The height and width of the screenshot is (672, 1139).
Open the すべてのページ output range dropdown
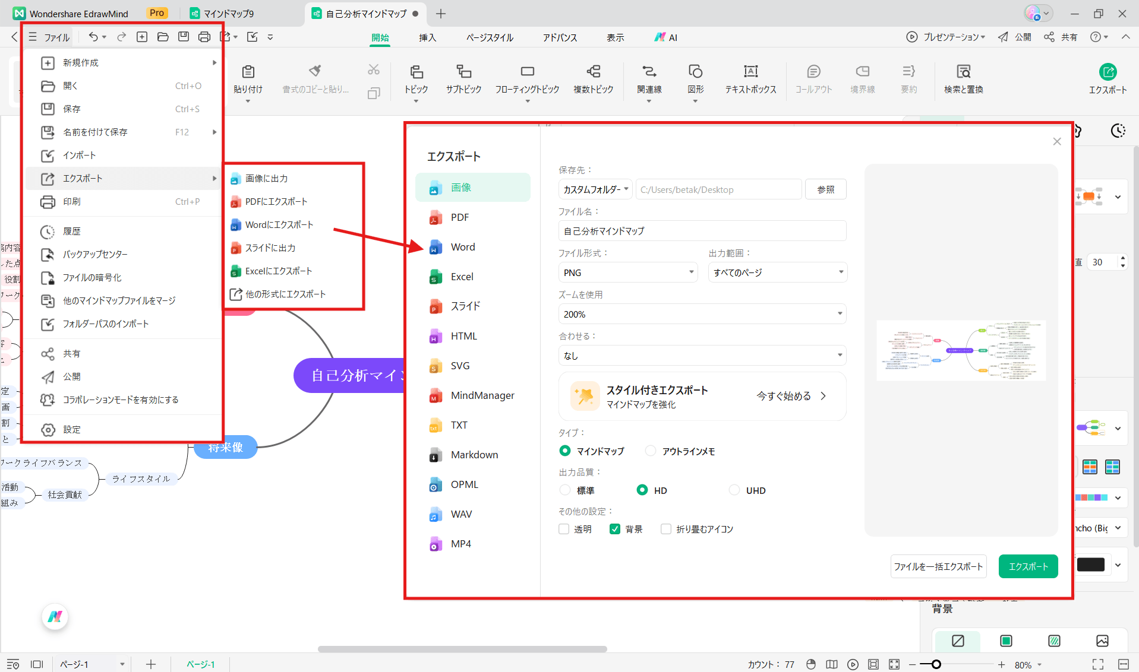pyautogui.click(x=778, y=272)
